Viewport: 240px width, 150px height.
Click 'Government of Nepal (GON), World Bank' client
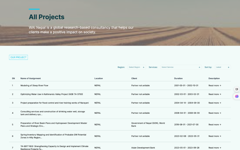coord(148,124)
